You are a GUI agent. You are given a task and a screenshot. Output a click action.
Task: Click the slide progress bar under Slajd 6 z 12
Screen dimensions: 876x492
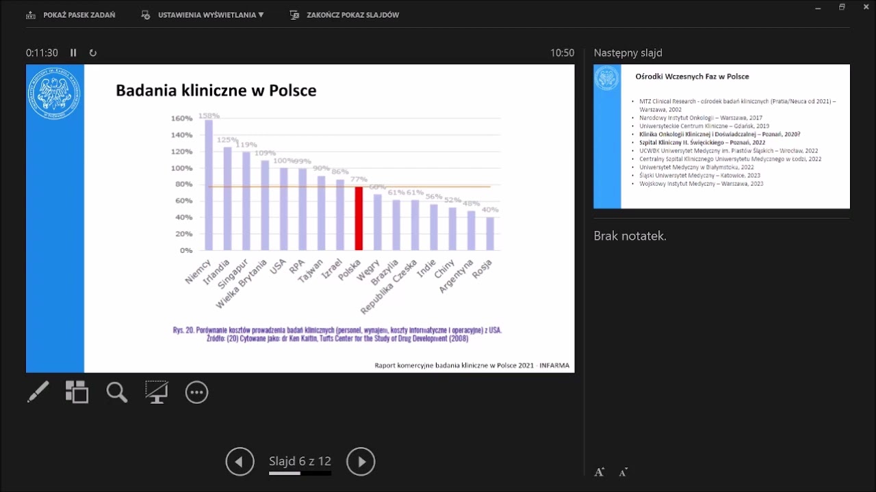tap(300, 473)
